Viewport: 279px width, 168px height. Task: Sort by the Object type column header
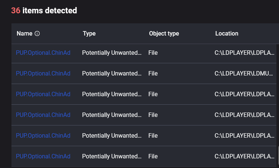164,34
